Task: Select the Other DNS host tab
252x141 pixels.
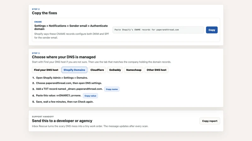Action: pos(156,70)
